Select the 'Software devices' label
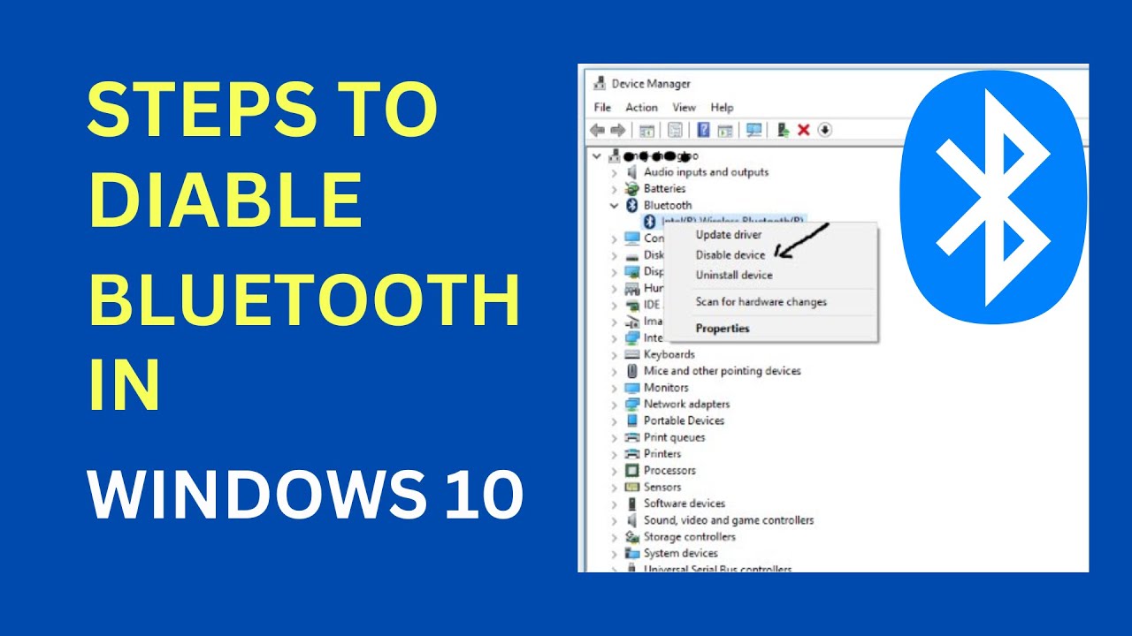The width and height of the screenshot is (1132, 636). pyautogui.click(x=685, y=503)
